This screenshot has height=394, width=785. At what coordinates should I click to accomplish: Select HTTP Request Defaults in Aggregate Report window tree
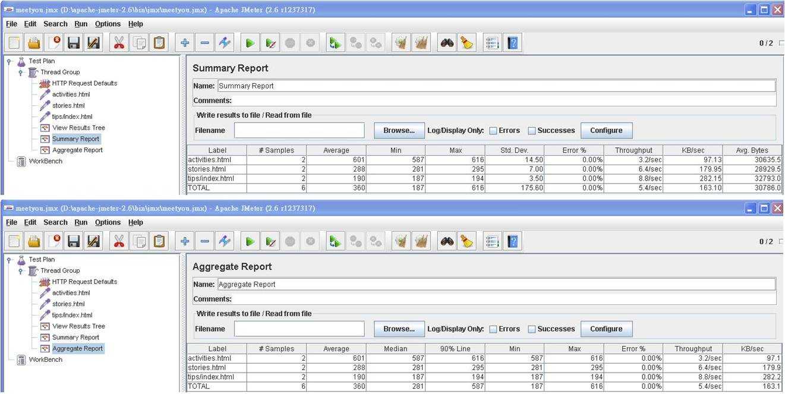84,282
